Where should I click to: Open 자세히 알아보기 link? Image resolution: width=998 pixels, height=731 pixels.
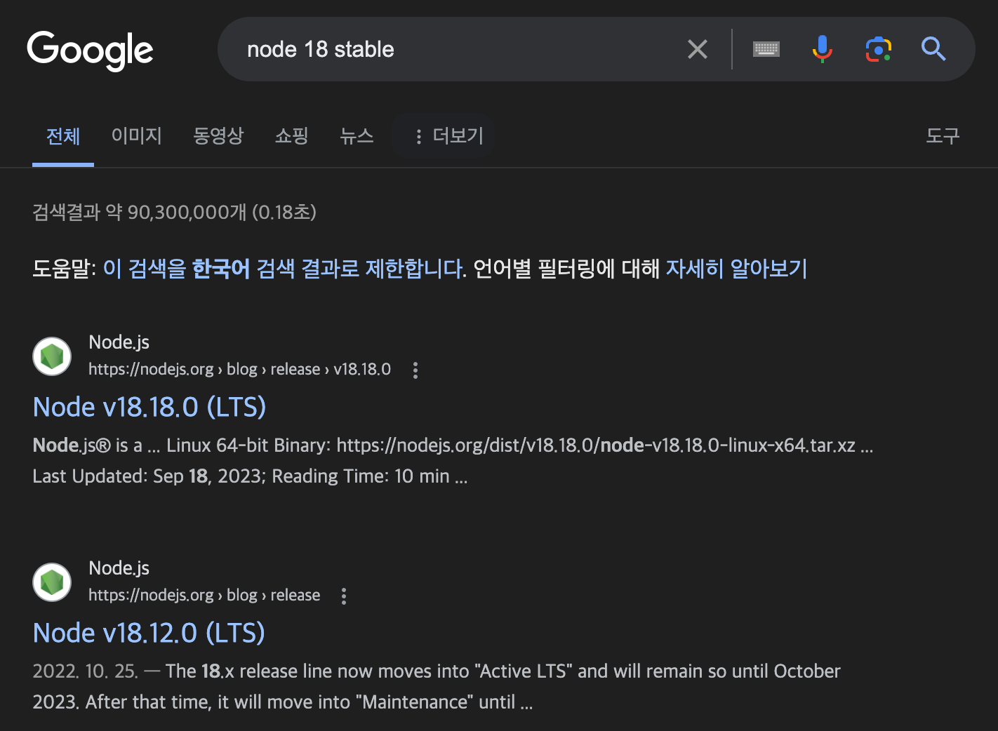coord(736,268)
